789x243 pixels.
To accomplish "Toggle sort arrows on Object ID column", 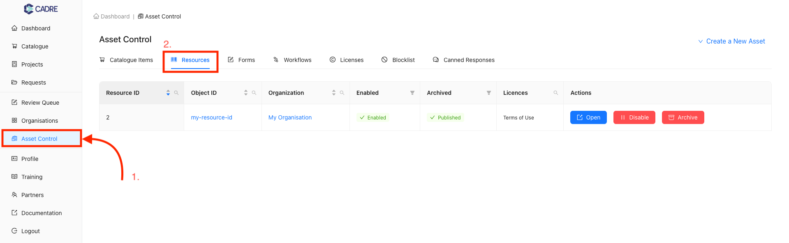I will coord(246,93).
